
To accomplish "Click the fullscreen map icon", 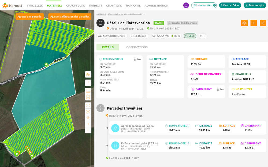I will point(88,106).
